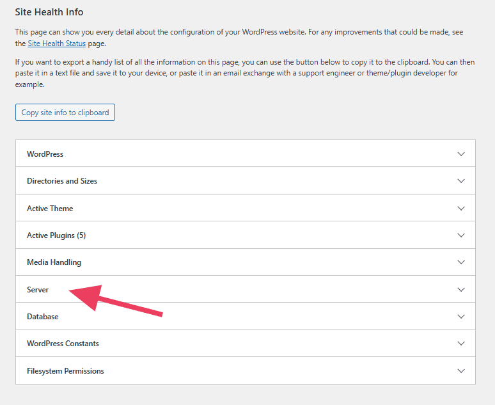This screenshot has width=495, height=405.
Task: Expand WordPress Constants chevron
Action: [x=461, y=343]
